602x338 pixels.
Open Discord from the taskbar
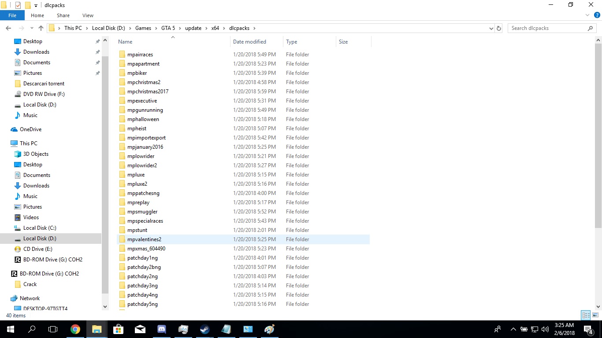tap(162, 329)
